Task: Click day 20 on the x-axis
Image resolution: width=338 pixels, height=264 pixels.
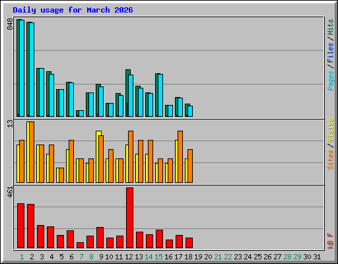Action: pos(208,257)
